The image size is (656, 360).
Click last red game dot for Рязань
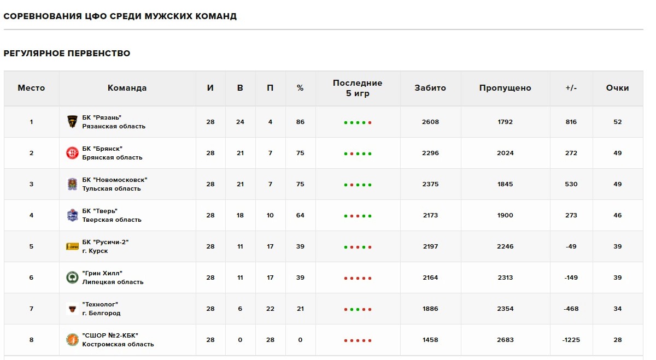tap(370, 123)
